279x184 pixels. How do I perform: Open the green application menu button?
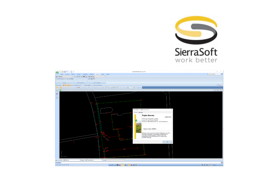coord(57,72)
